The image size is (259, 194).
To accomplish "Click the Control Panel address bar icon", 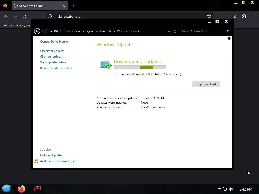I will 56,31.
